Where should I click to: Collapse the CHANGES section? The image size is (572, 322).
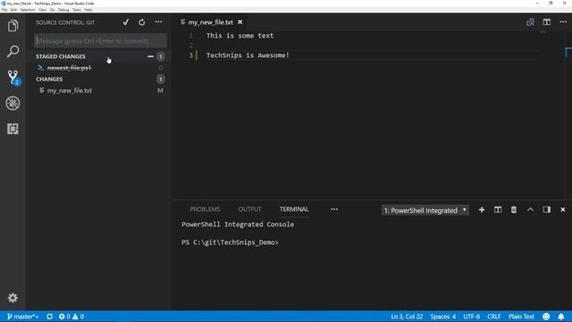point(49,80)
